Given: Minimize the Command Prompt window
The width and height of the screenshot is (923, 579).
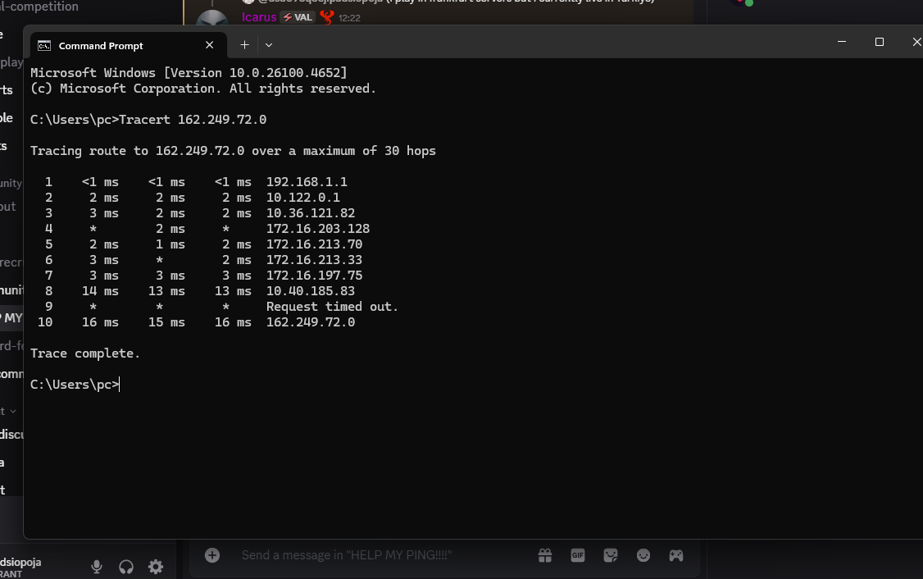Looking at the screenshot, I should 842,42.
